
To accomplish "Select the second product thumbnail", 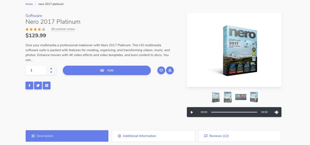I will pos(228,97).
